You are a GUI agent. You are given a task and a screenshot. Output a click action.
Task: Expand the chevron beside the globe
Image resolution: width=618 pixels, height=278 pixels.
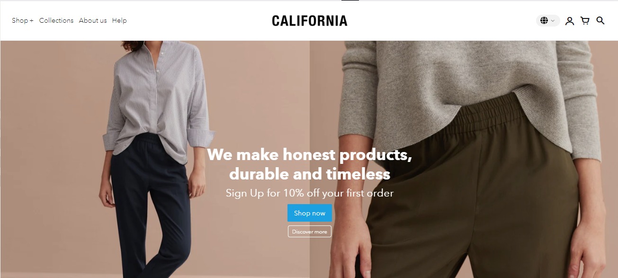553,21
